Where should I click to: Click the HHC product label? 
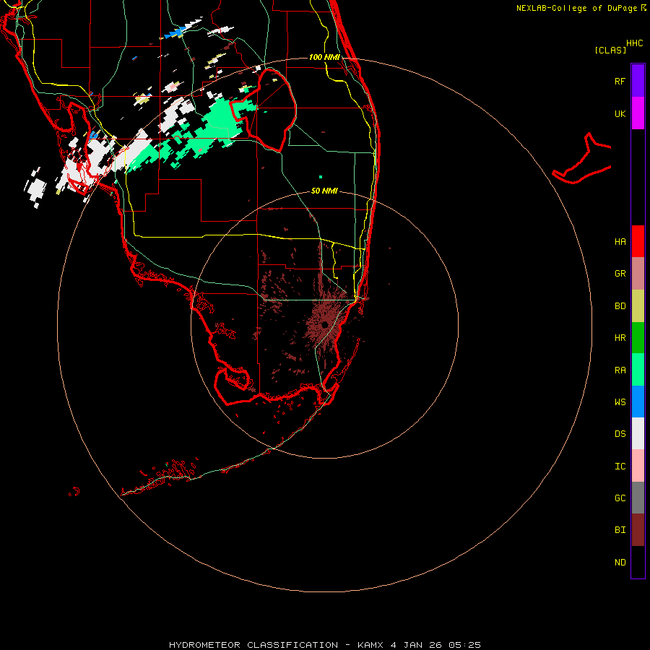[634, 43]
